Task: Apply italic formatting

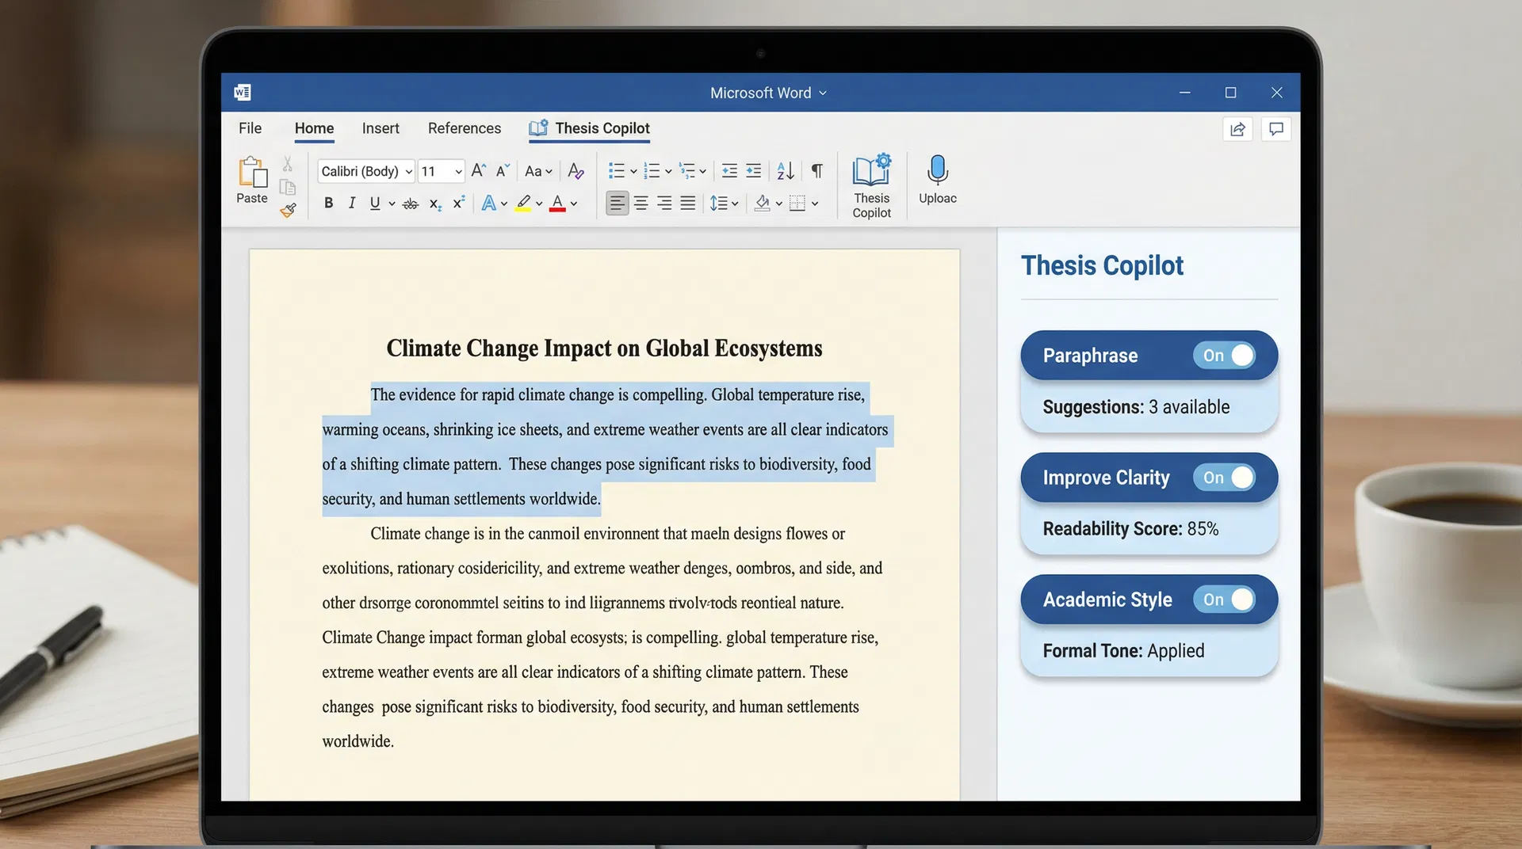Action: 351,203
